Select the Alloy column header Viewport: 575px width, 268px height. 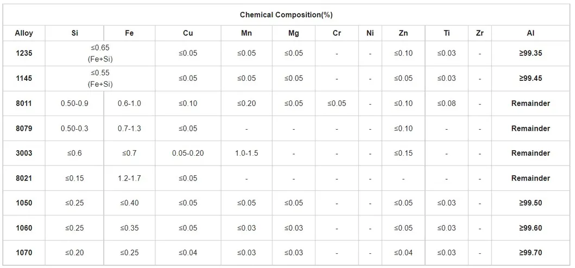pyautogui.click(x=24, y=33)
